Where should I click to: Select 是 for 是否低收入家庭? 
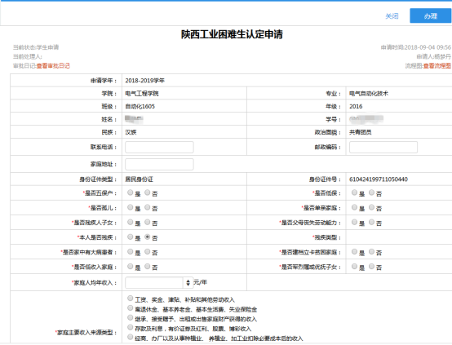131,267
